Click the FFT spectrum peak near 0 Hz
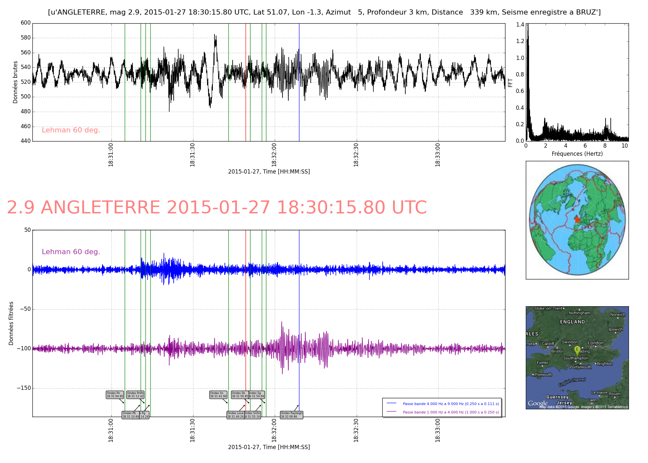The height and width of the screenshot is (463, 648). (528, 29)
